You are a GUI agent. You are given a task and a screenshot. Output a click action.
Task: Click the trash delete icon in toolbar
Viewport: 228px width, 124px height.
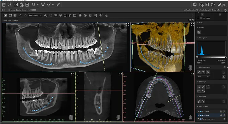coord(91,15)
